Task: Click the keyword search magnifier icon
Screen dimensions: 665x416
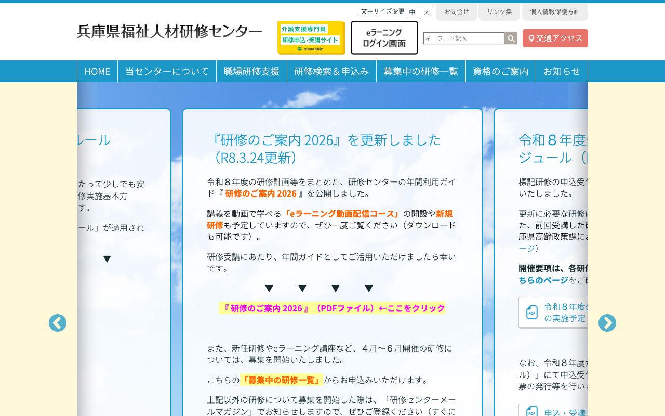Action: [511, 38]
